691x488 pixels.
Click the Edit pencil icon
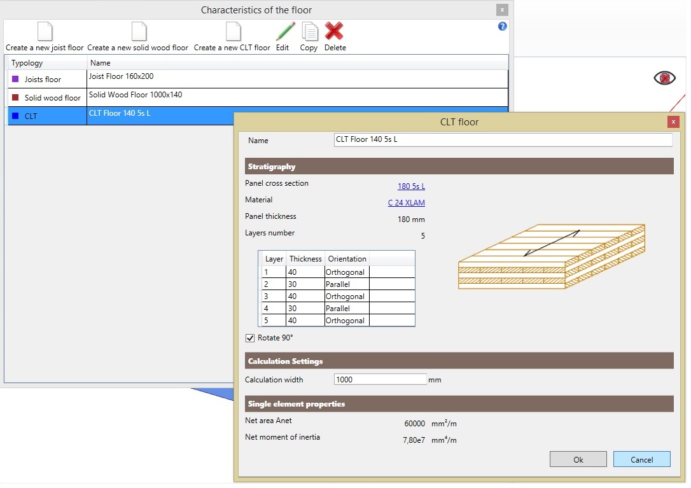(x=285, y=31)
